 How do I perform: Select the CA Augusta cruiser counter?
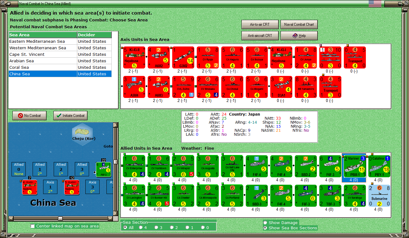click(x=208, y=166)
